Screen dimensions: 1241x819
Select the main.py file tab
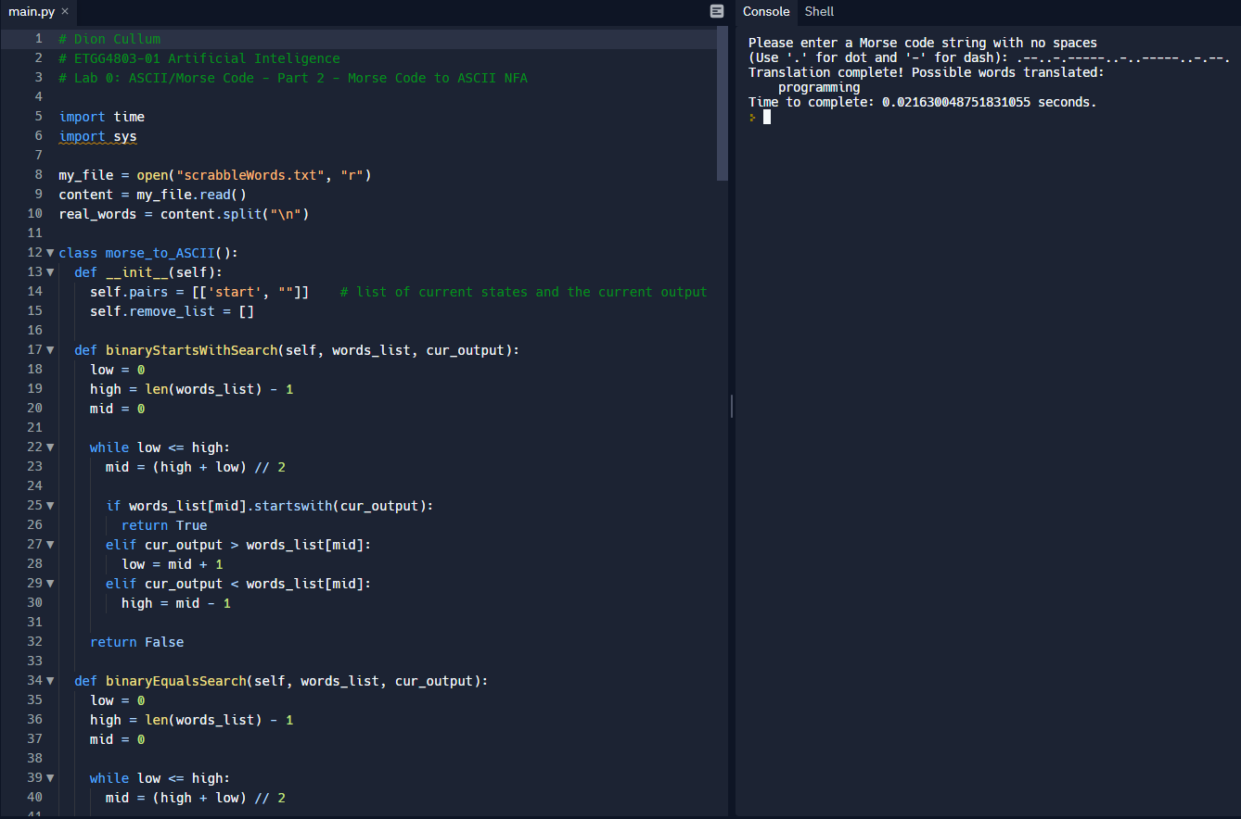click(32, 11)
